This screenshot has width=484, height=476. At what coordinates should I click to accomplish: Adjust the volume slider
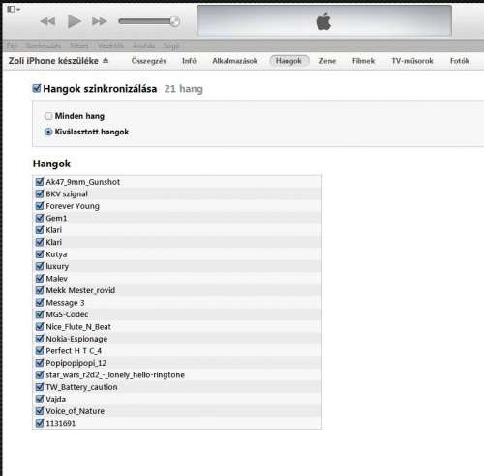(x=149, y=21)
